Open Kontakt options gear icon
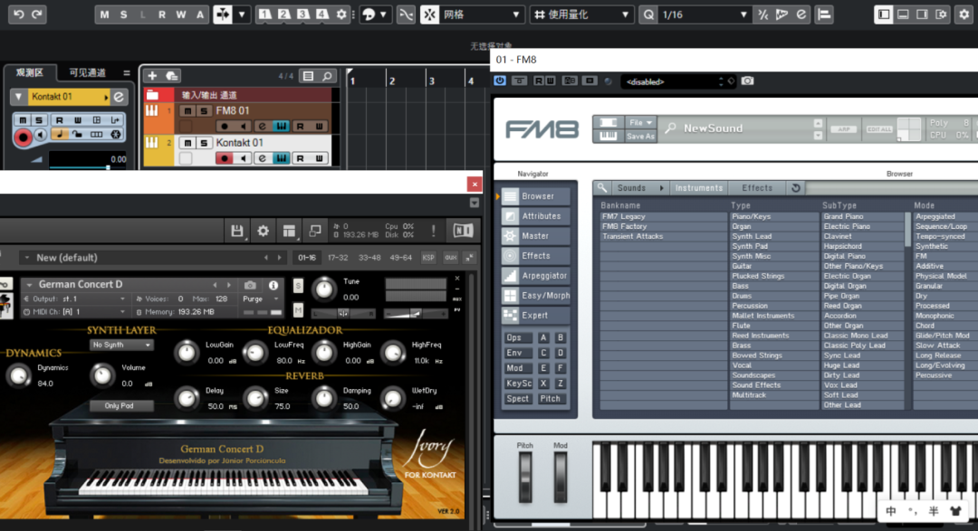978x531 pixels. pyautogui.click(x=264, y=232)
